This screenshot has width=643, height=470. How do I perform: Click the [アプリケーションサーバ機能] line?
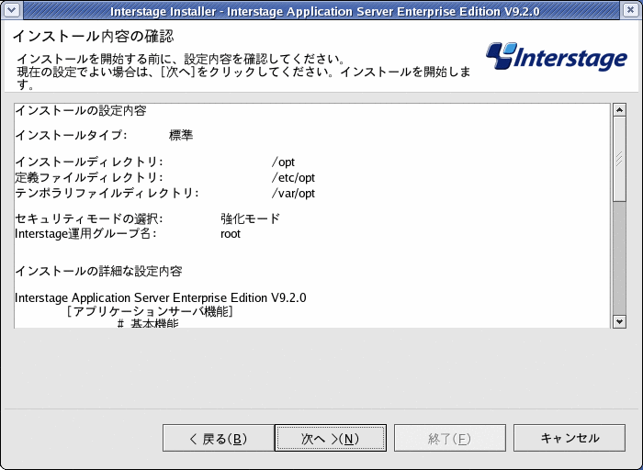(150, 312)
